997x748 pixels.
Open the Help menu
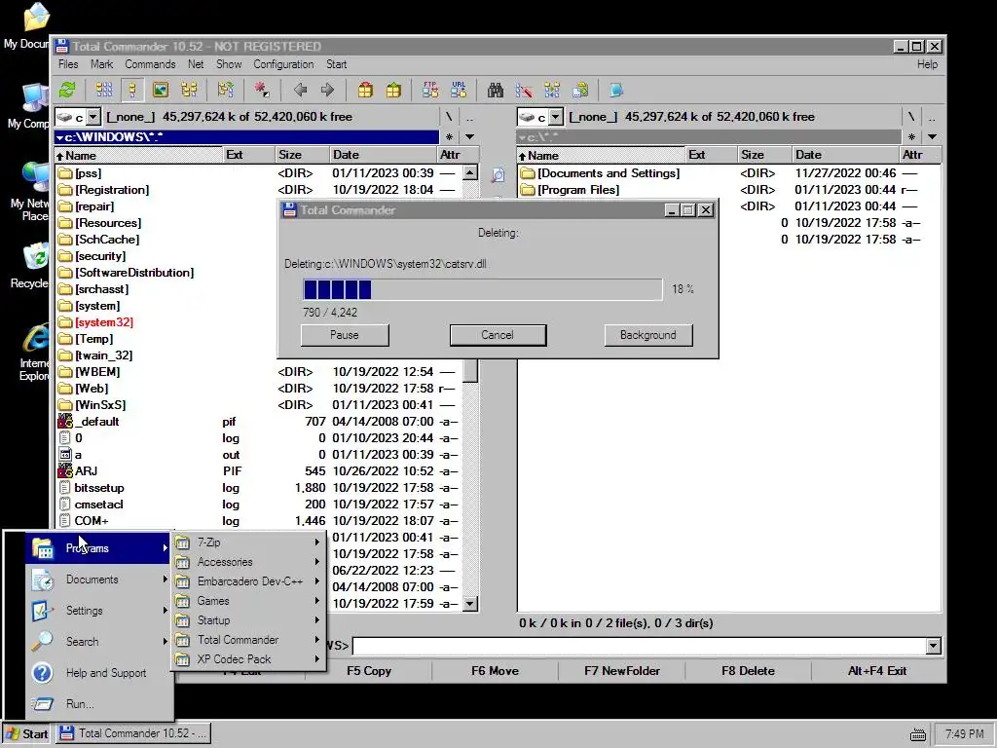927,64
